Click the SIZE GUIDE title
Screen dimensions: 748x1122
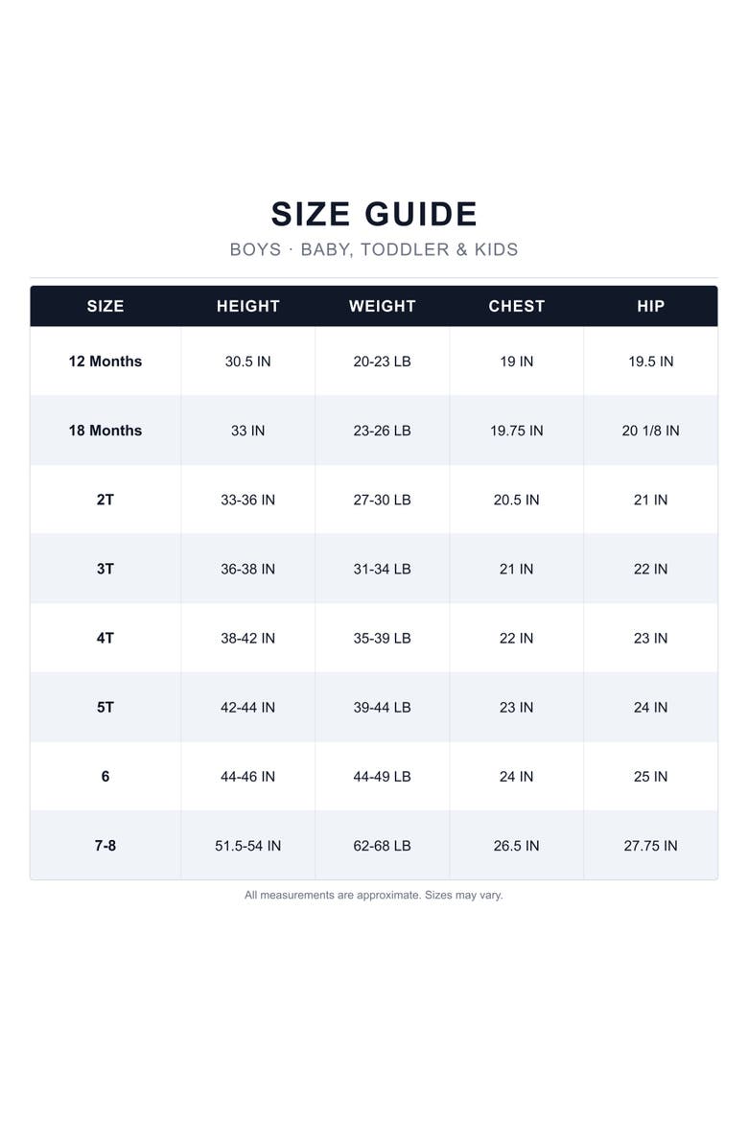pyautogui.click(x=374, y=214)
